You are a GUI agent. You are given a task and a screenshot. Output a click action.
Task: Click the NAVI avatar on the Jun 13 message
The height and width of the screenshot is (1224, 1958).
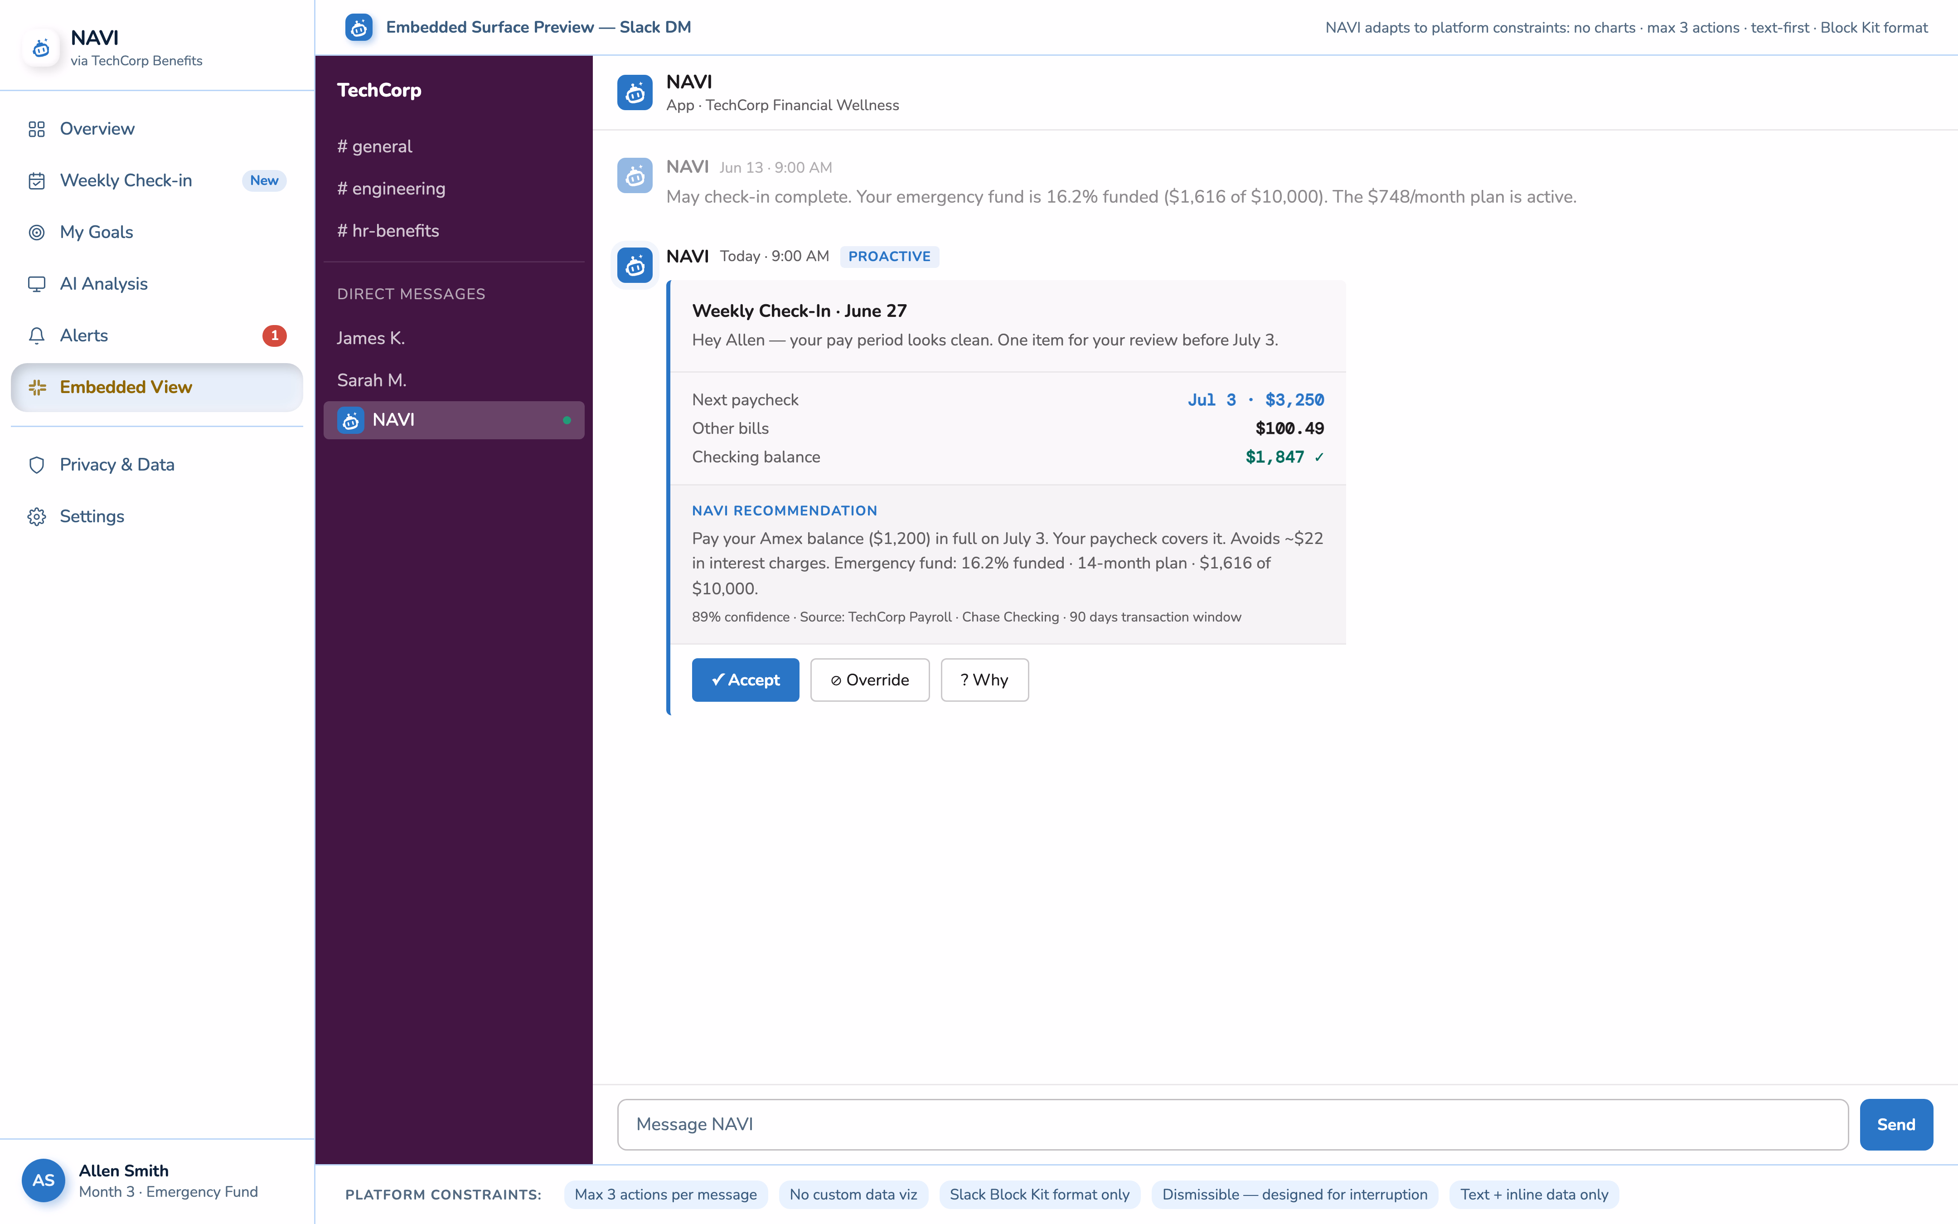pos(635,175)
